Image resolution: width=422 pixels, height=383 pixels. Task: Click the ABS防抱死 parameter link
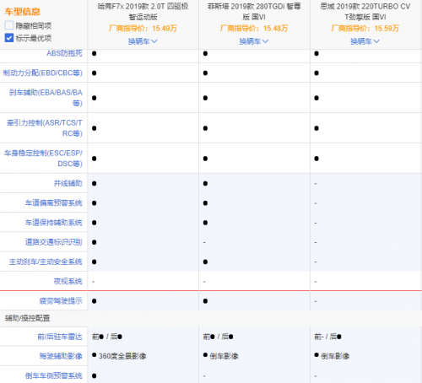pyautogui.click(x=64, y=53)
